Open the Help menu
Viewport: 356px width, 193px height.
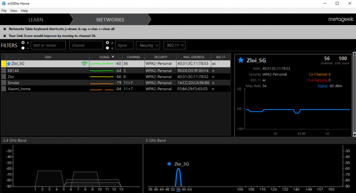point(24,11)
